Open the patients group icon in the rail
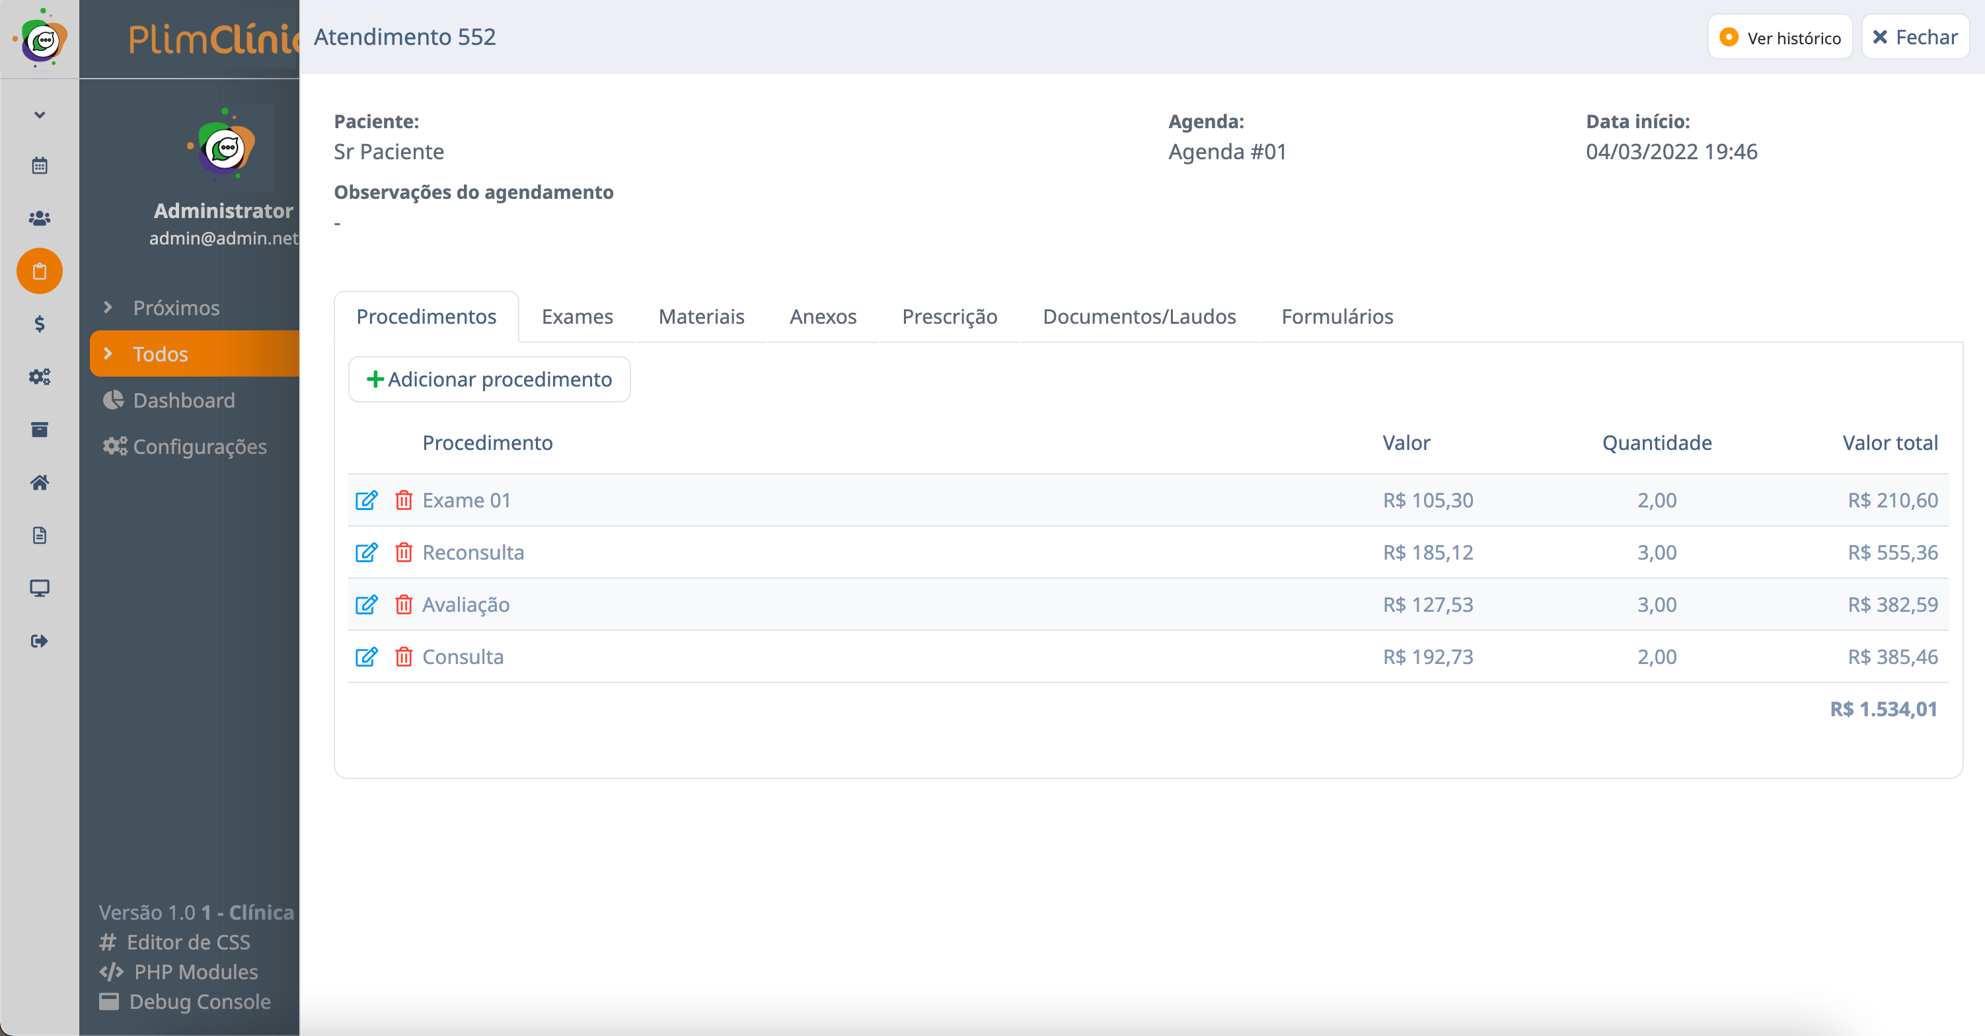Screen dimensions: 1985x1036 (39, 219)
